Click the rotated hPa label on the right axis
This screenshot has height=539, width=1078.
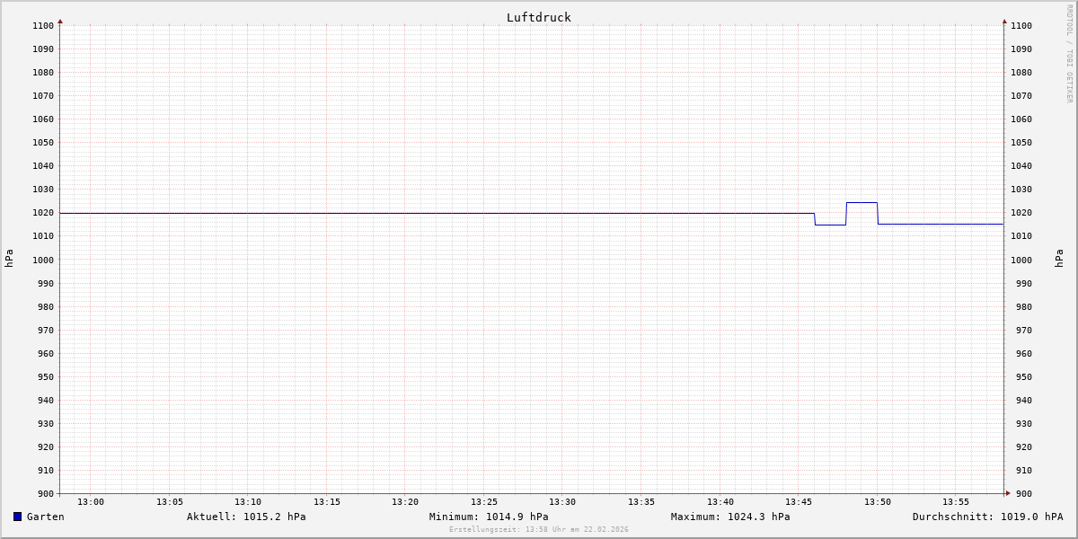[x=1059, y=258]
